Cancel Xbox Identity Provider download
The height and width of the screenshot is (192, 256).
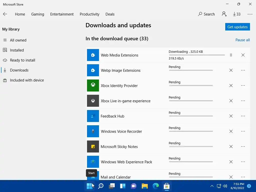tap(231, 85)
